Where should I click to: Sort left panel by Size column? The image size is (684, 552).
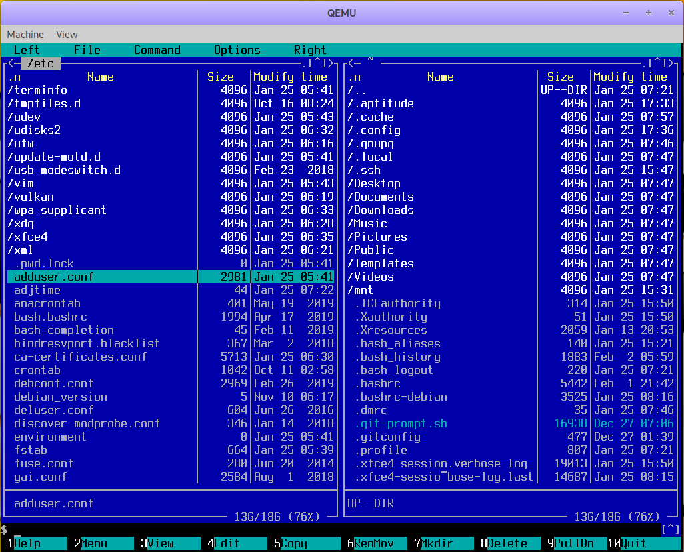(x=221, y=77)
